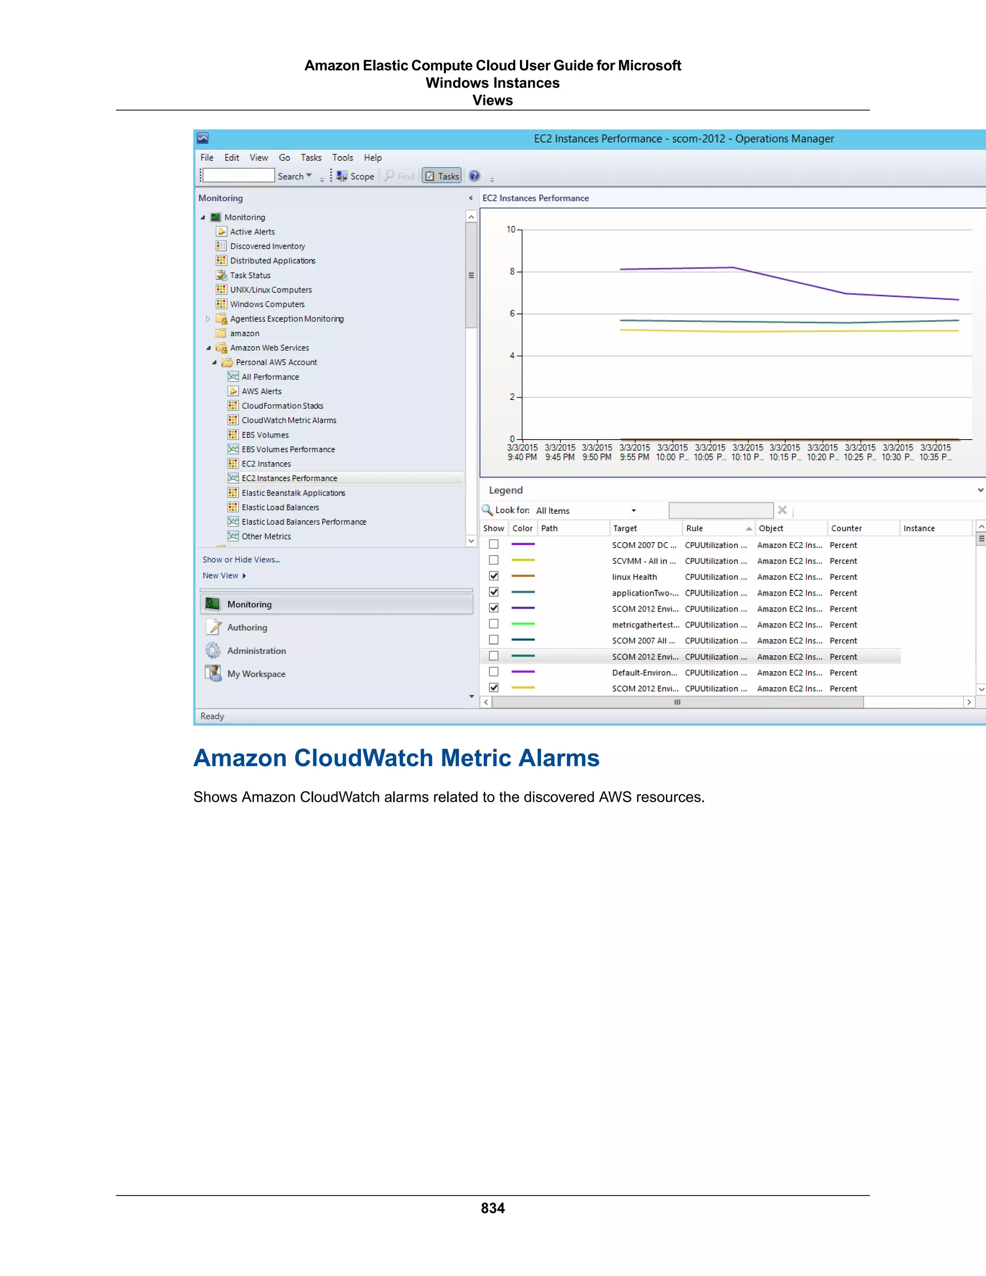Click the Tasks toolbar button
The image size is (986, 1276).
[441, 176]
